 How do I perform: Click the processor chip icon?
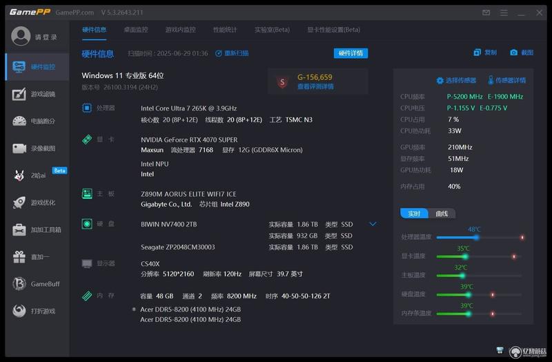(87, 108)
